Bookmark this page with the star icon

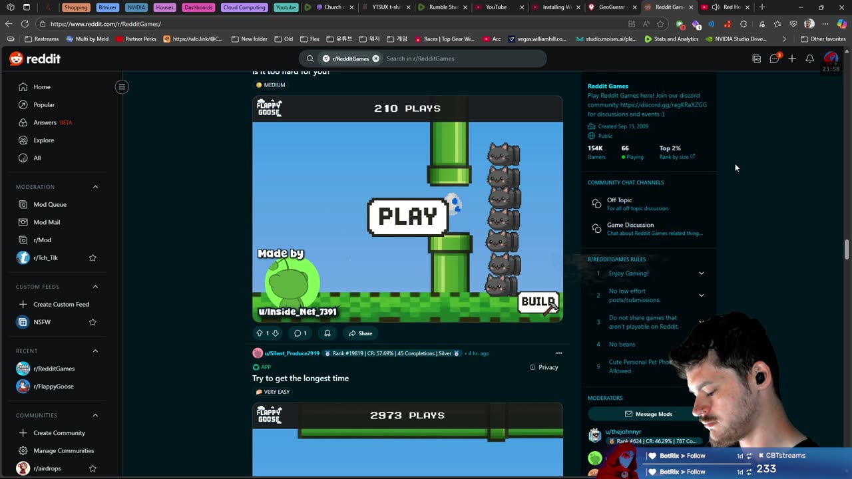coord(660,23)
